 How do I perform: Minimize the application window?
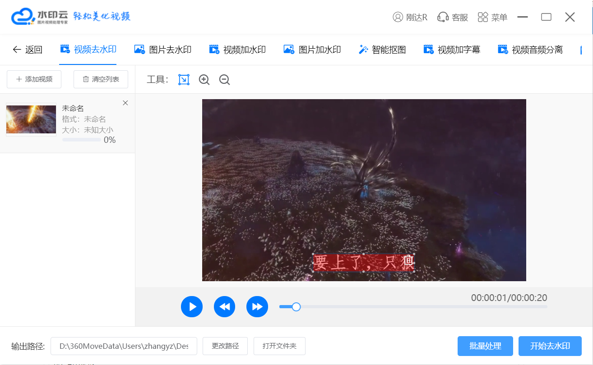pos(523,17)
